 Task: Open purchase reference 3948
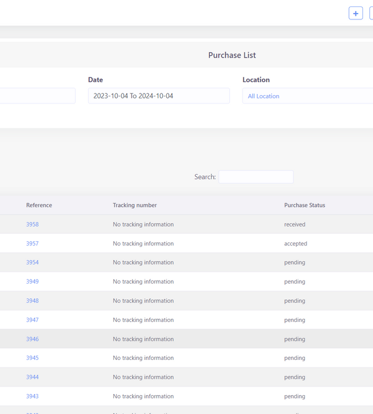32,301
